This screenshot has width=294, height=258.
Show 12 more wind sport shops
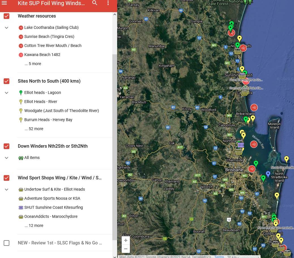click(34, 225)
